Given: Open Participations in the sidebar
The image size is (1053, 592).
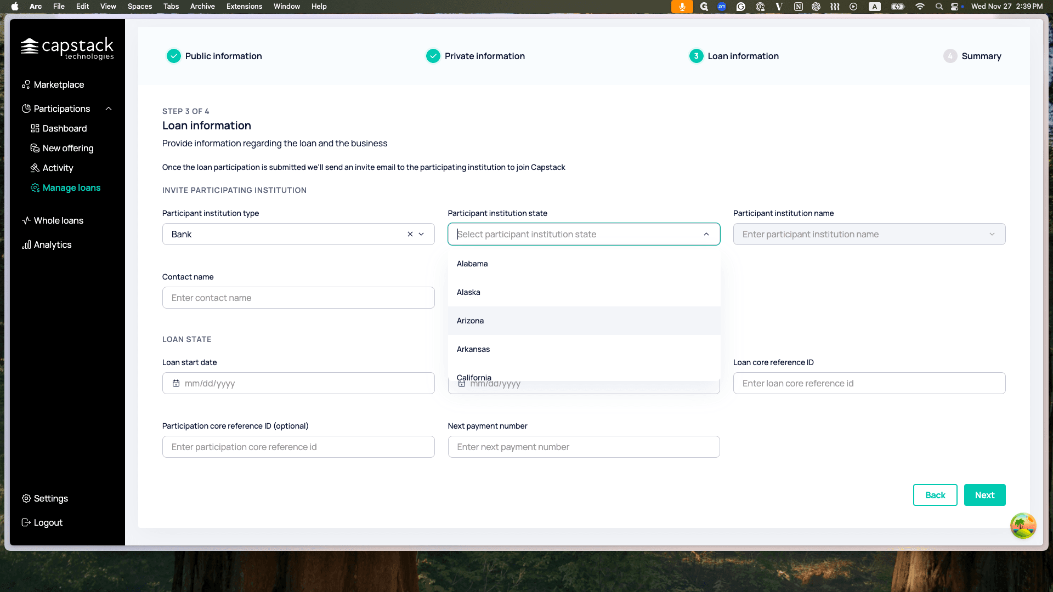Looking at the screenshot, I should [x=56, y=109].
